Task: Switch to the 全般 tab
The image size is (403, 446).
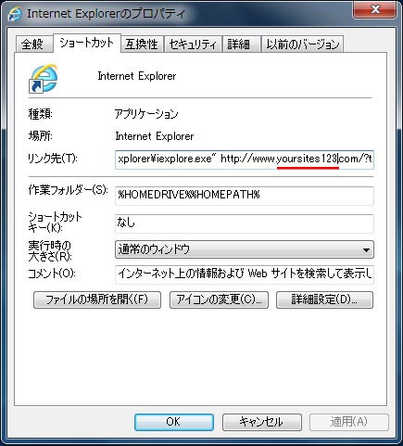Action: [x=33, y=45]
